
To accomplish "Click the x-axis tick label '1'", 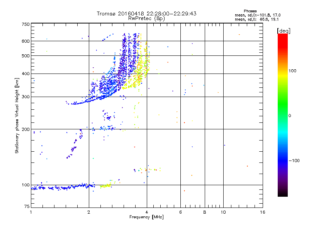I will coord(31,212).
